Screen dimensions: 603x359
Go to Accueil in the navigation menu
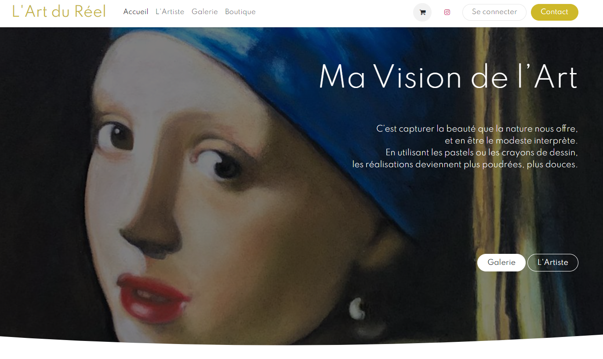(136, 12)
